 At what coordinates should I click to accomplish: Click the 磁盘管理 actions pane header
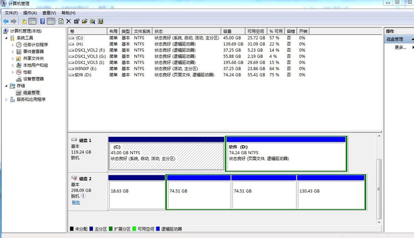399,39
